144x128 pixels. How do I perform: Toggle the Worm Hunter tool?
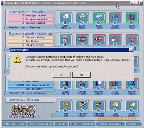pyautogui.click(x=132, y=18)
